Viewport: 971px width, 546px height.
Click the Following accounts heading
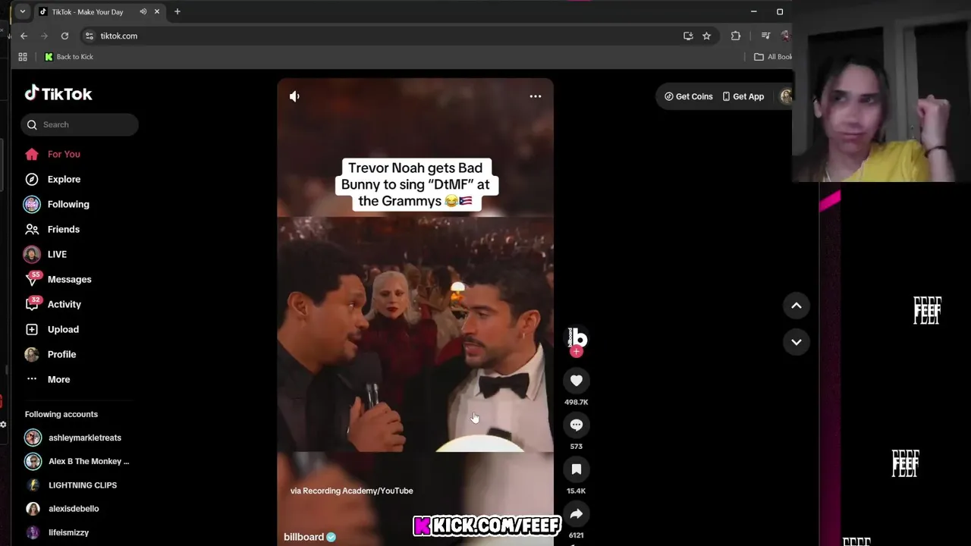tap(61, 414)
